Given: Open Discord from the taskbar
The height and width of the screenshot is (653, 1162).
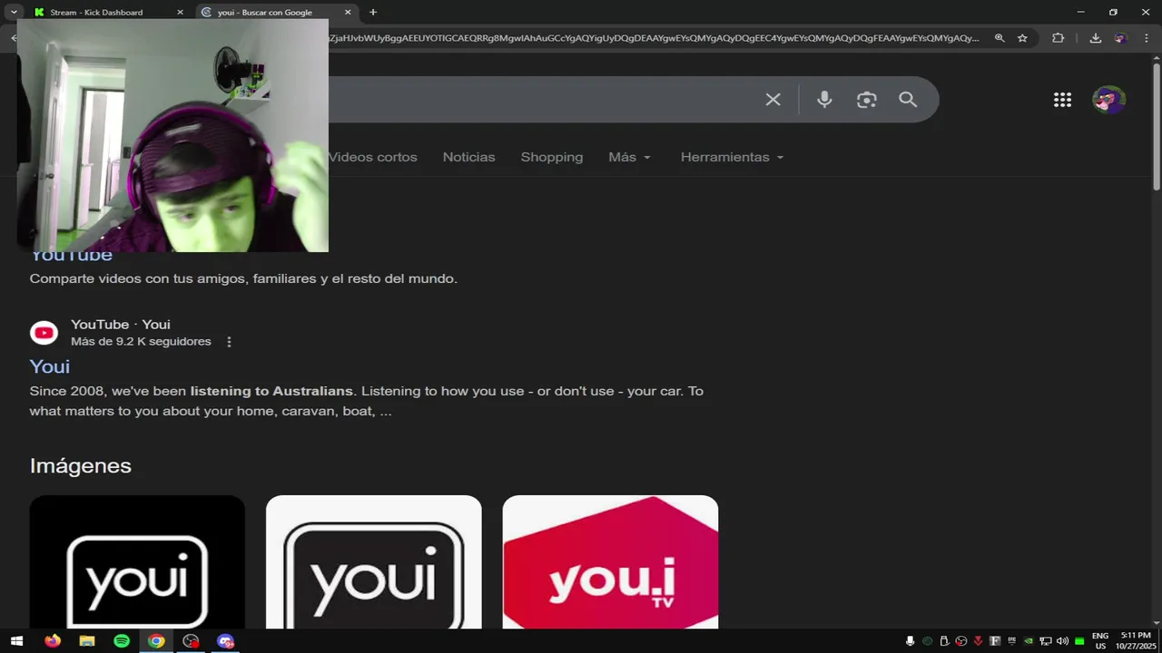Looking at the screenshot, I should pos(225,641).
